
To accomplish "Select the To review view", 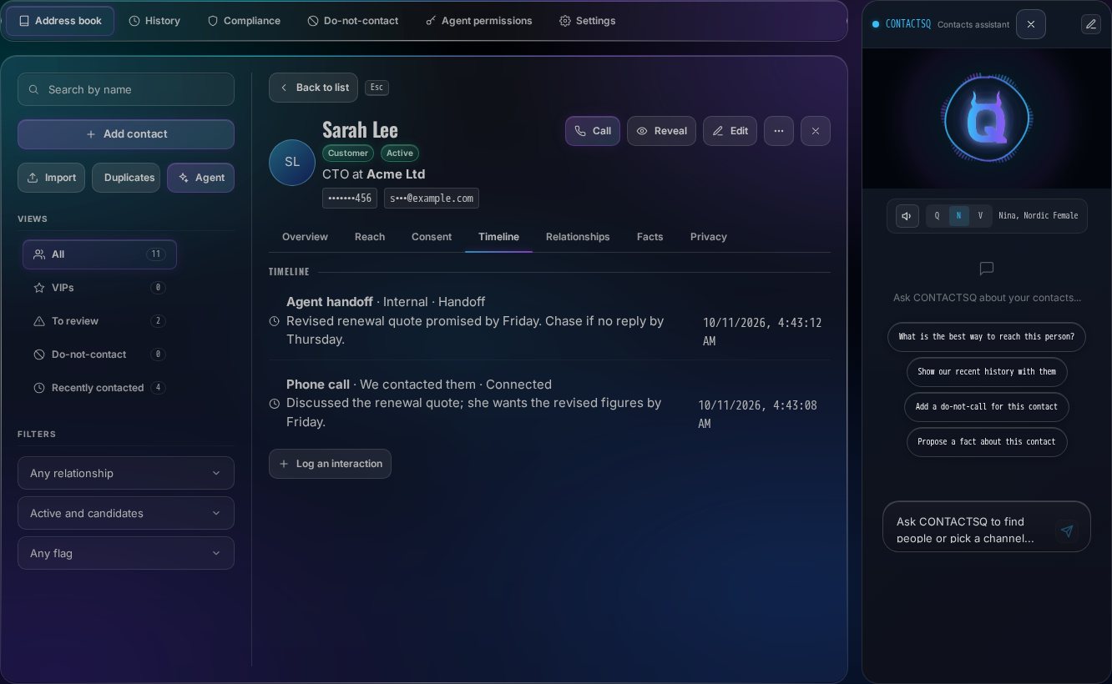I will (99, 321).
